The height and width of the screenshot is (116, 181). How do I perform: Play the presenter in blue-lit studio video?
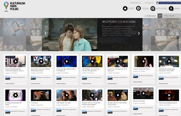(x=169, y=61)
